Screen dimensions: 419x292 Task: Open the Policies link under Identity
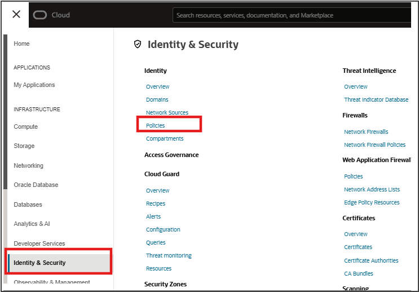[x=155, y=125]
